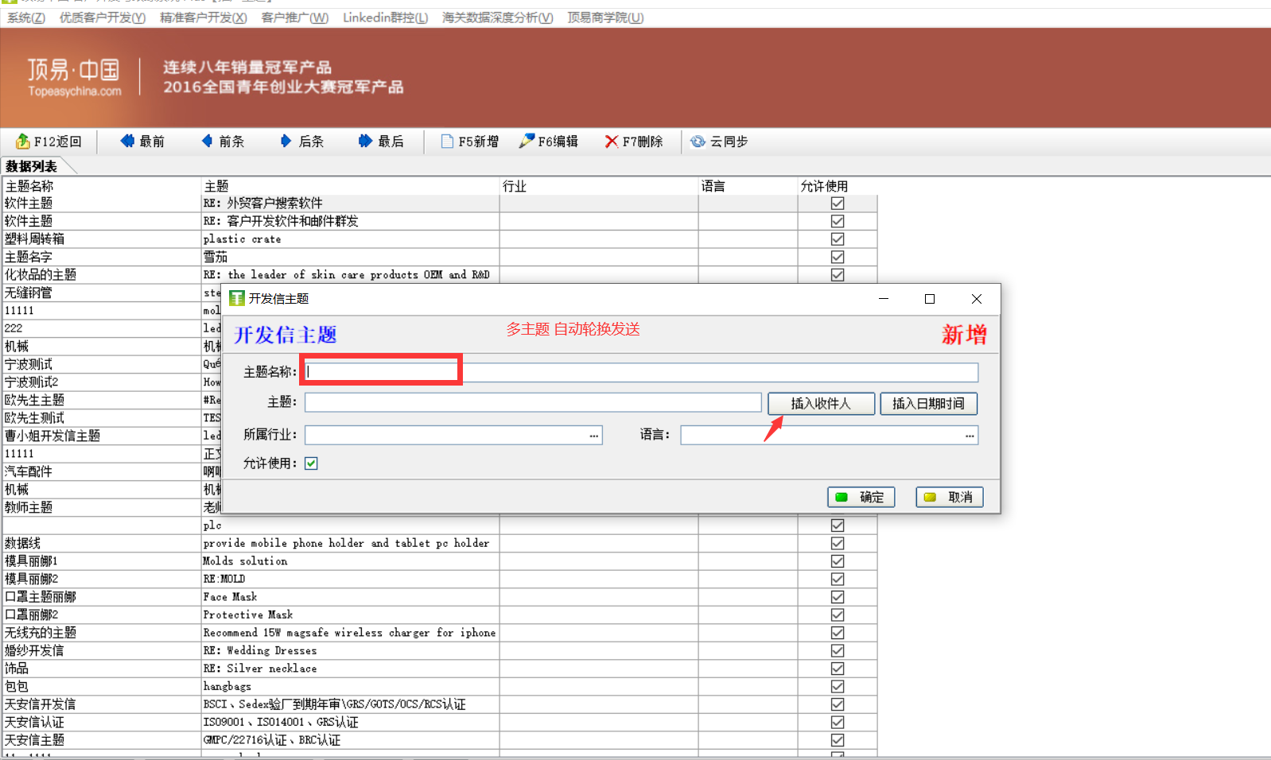Click the 插入收件人 button

821,404
